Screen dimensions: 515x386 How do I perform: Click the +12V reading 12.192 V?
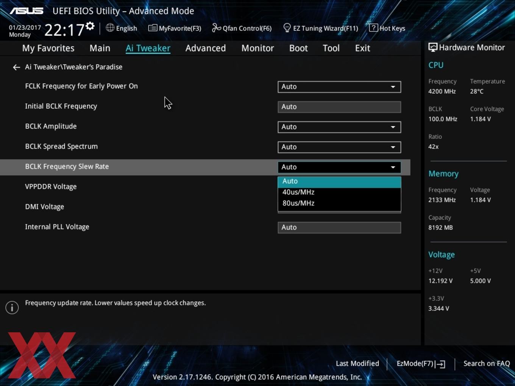[x=440, y=281]
